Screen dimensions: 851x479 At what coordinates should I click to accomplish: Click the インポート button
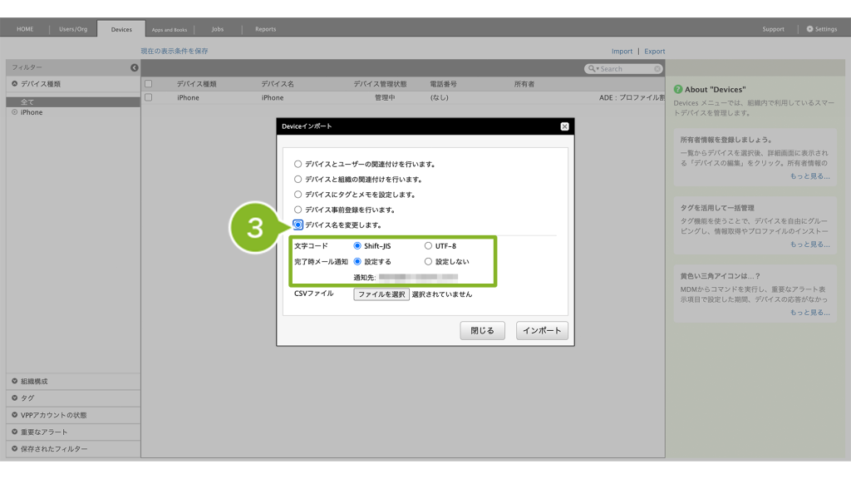(x=542, y=330)
